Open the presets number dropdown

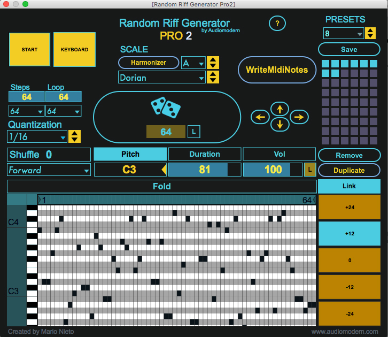[344, 33]
